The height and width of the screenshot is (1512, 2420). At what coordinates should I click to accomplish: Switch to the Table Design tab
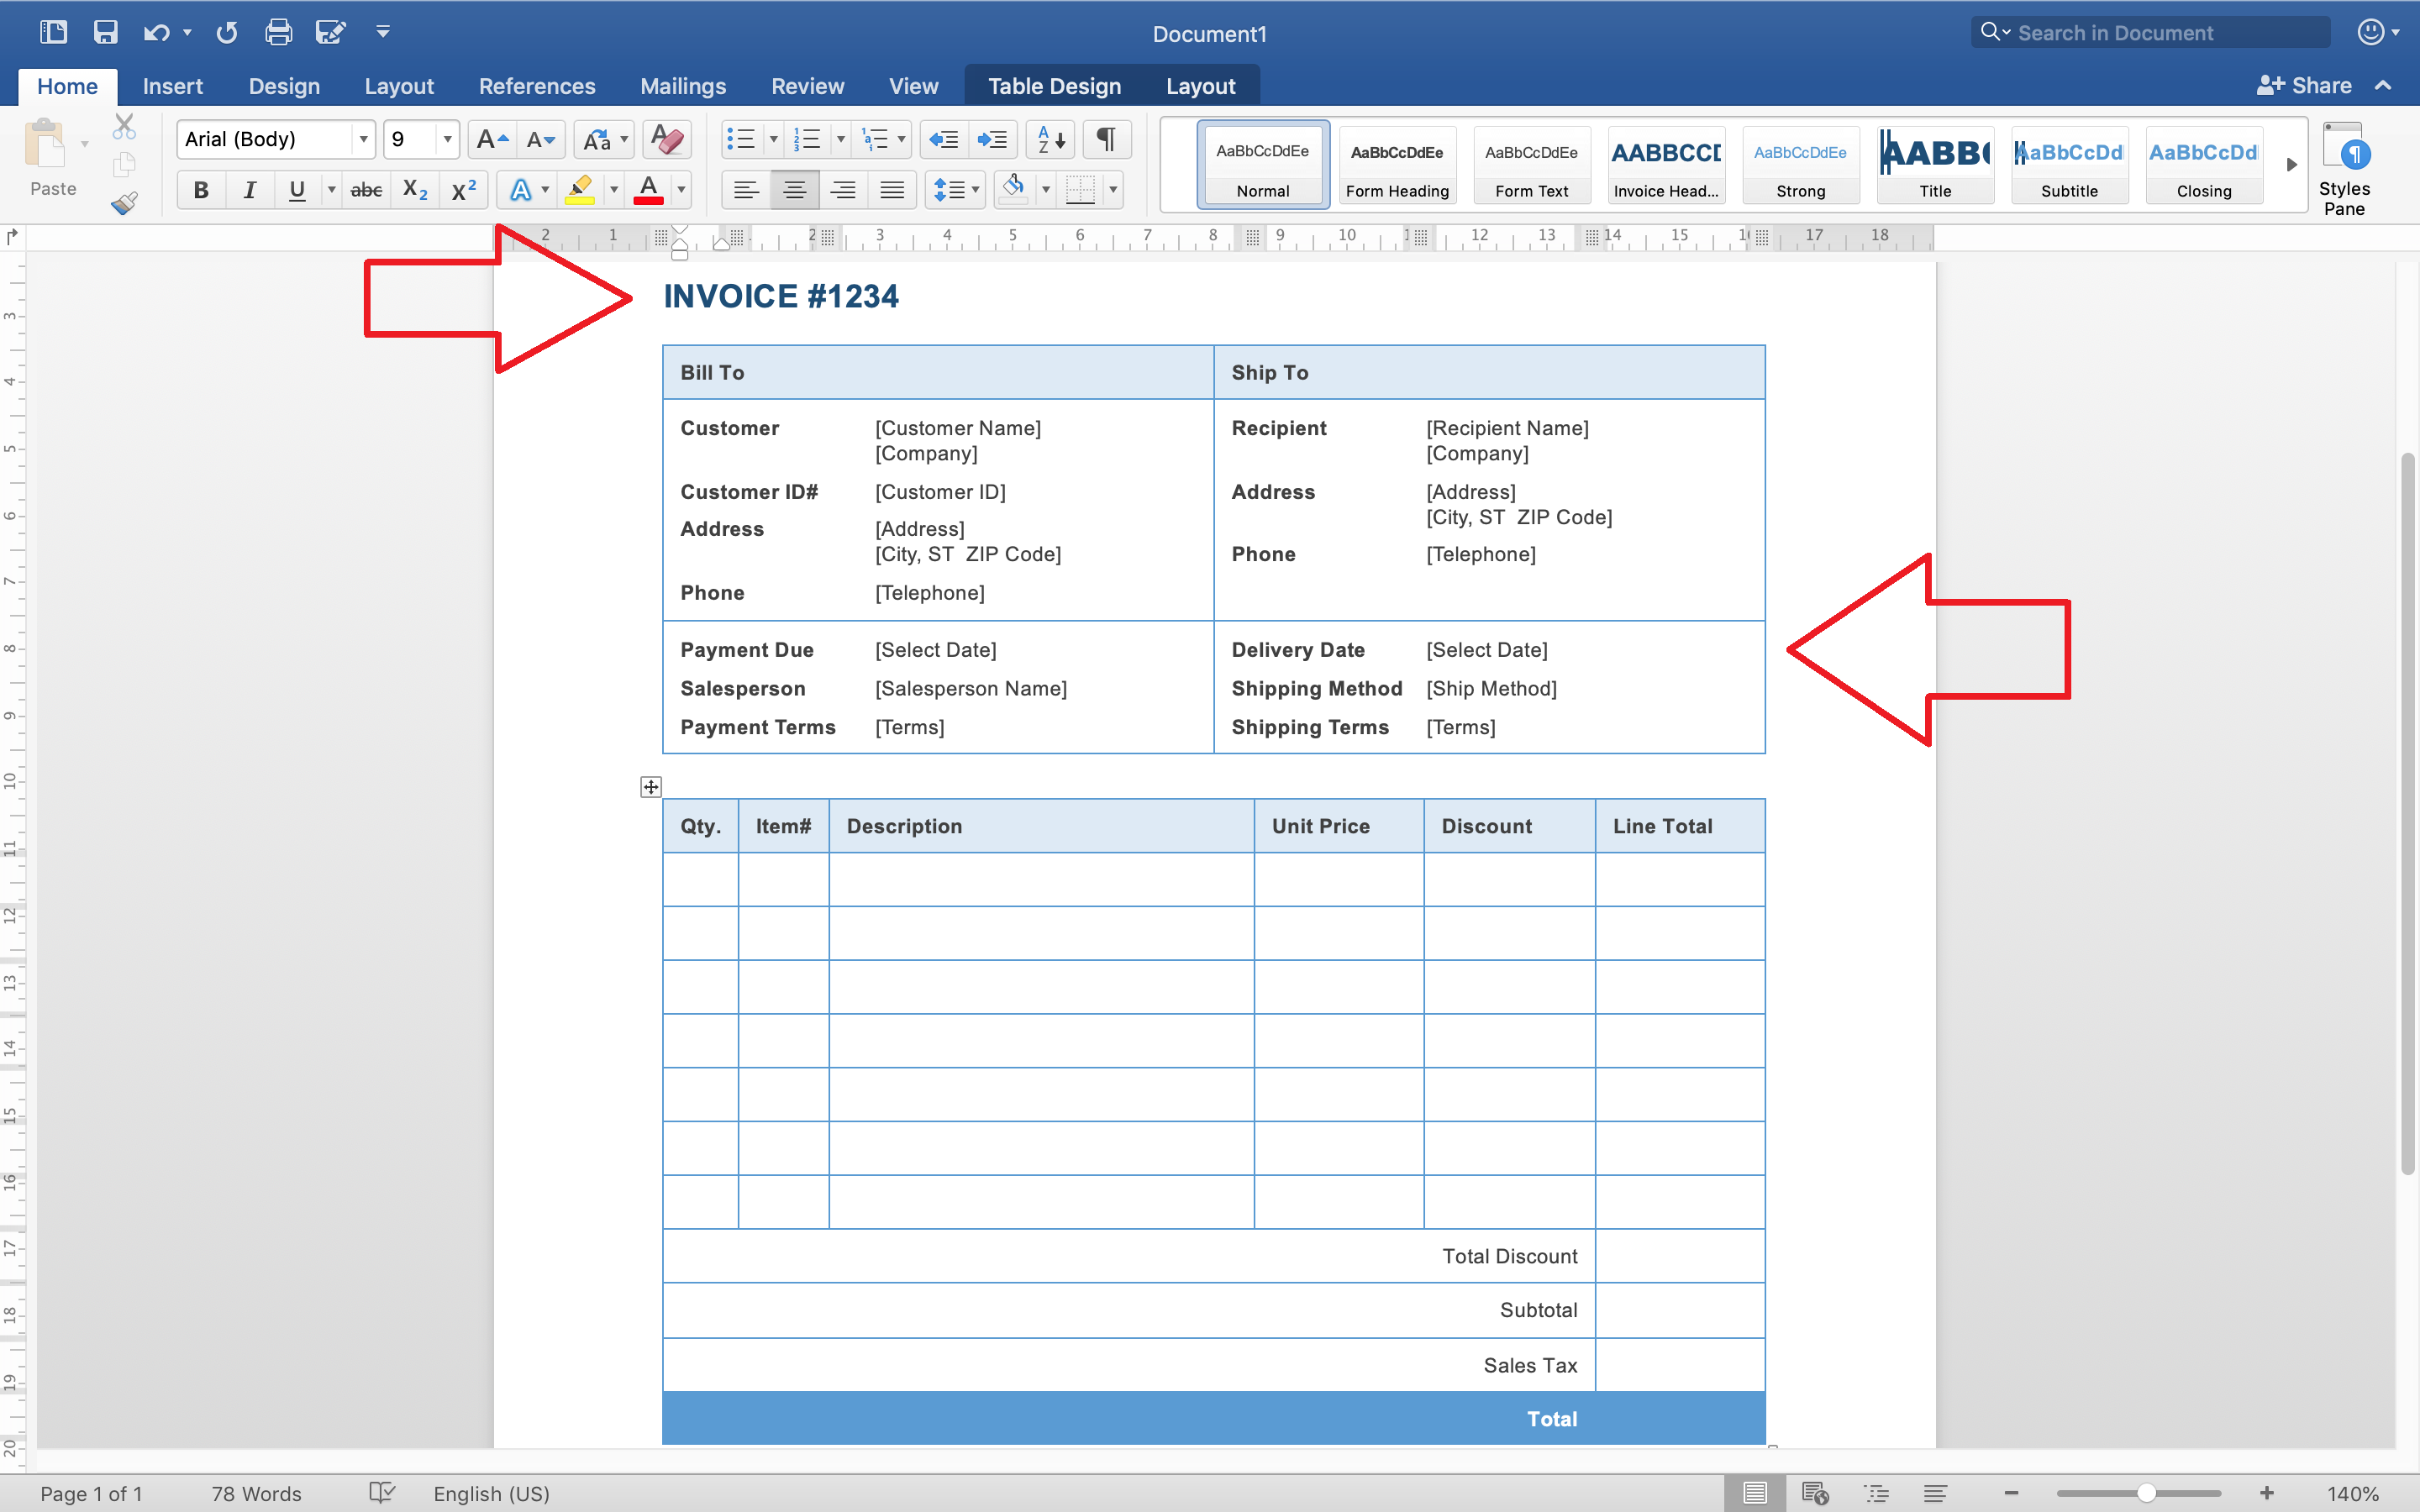(x=1054, y=86)
